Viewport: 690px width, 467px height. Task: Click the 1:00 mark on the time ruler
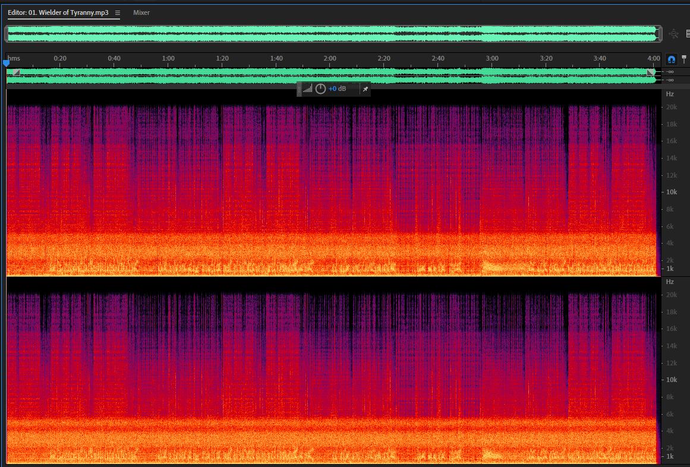(168, 58)
